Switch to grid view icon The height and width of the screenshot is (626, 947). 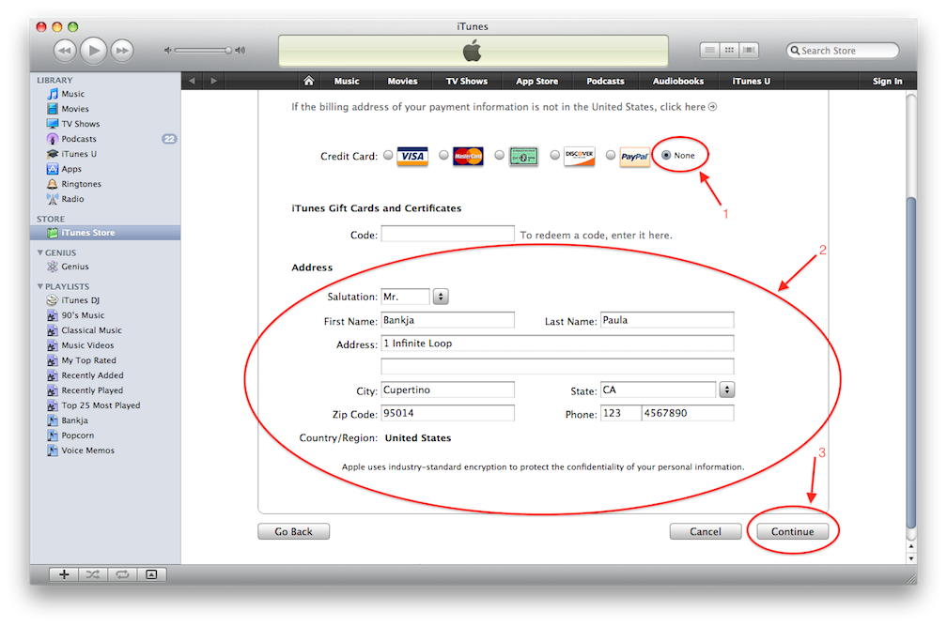coord(730,50)
